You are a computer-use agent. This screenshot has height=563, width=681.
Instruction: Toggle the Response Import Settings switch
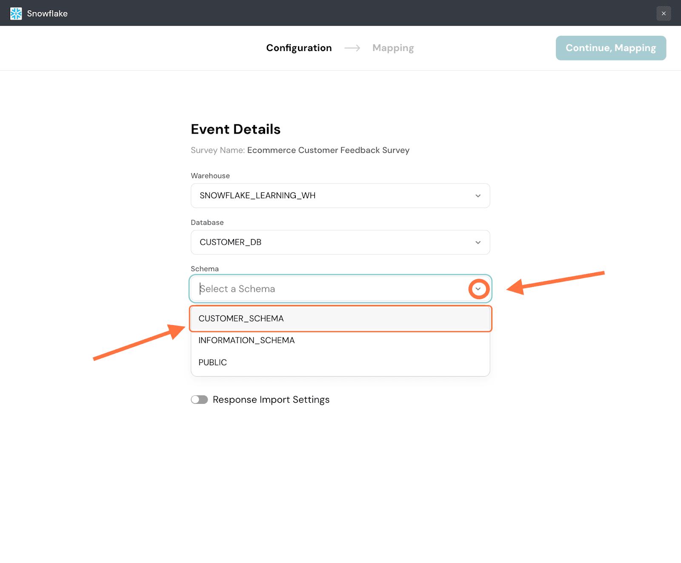coord(199,400)
